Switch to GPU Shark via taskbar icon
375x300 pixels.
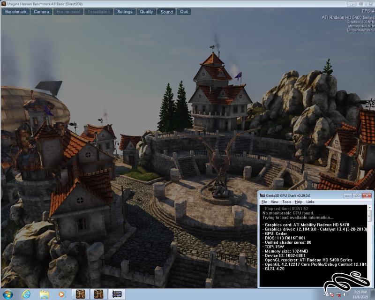pyautogui.click(x=117, y=294)
